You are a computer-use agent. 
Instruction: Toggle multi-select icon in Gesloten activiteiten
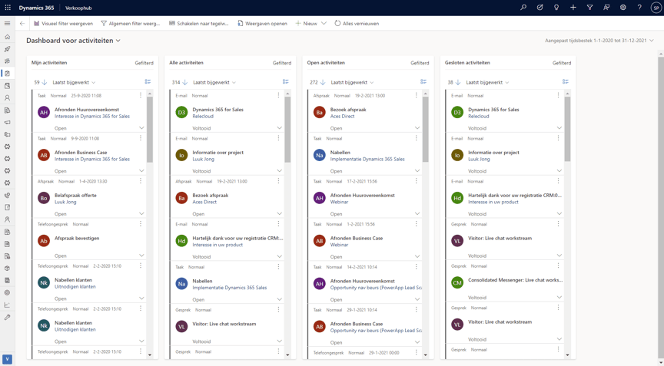[x=566, y=81]
